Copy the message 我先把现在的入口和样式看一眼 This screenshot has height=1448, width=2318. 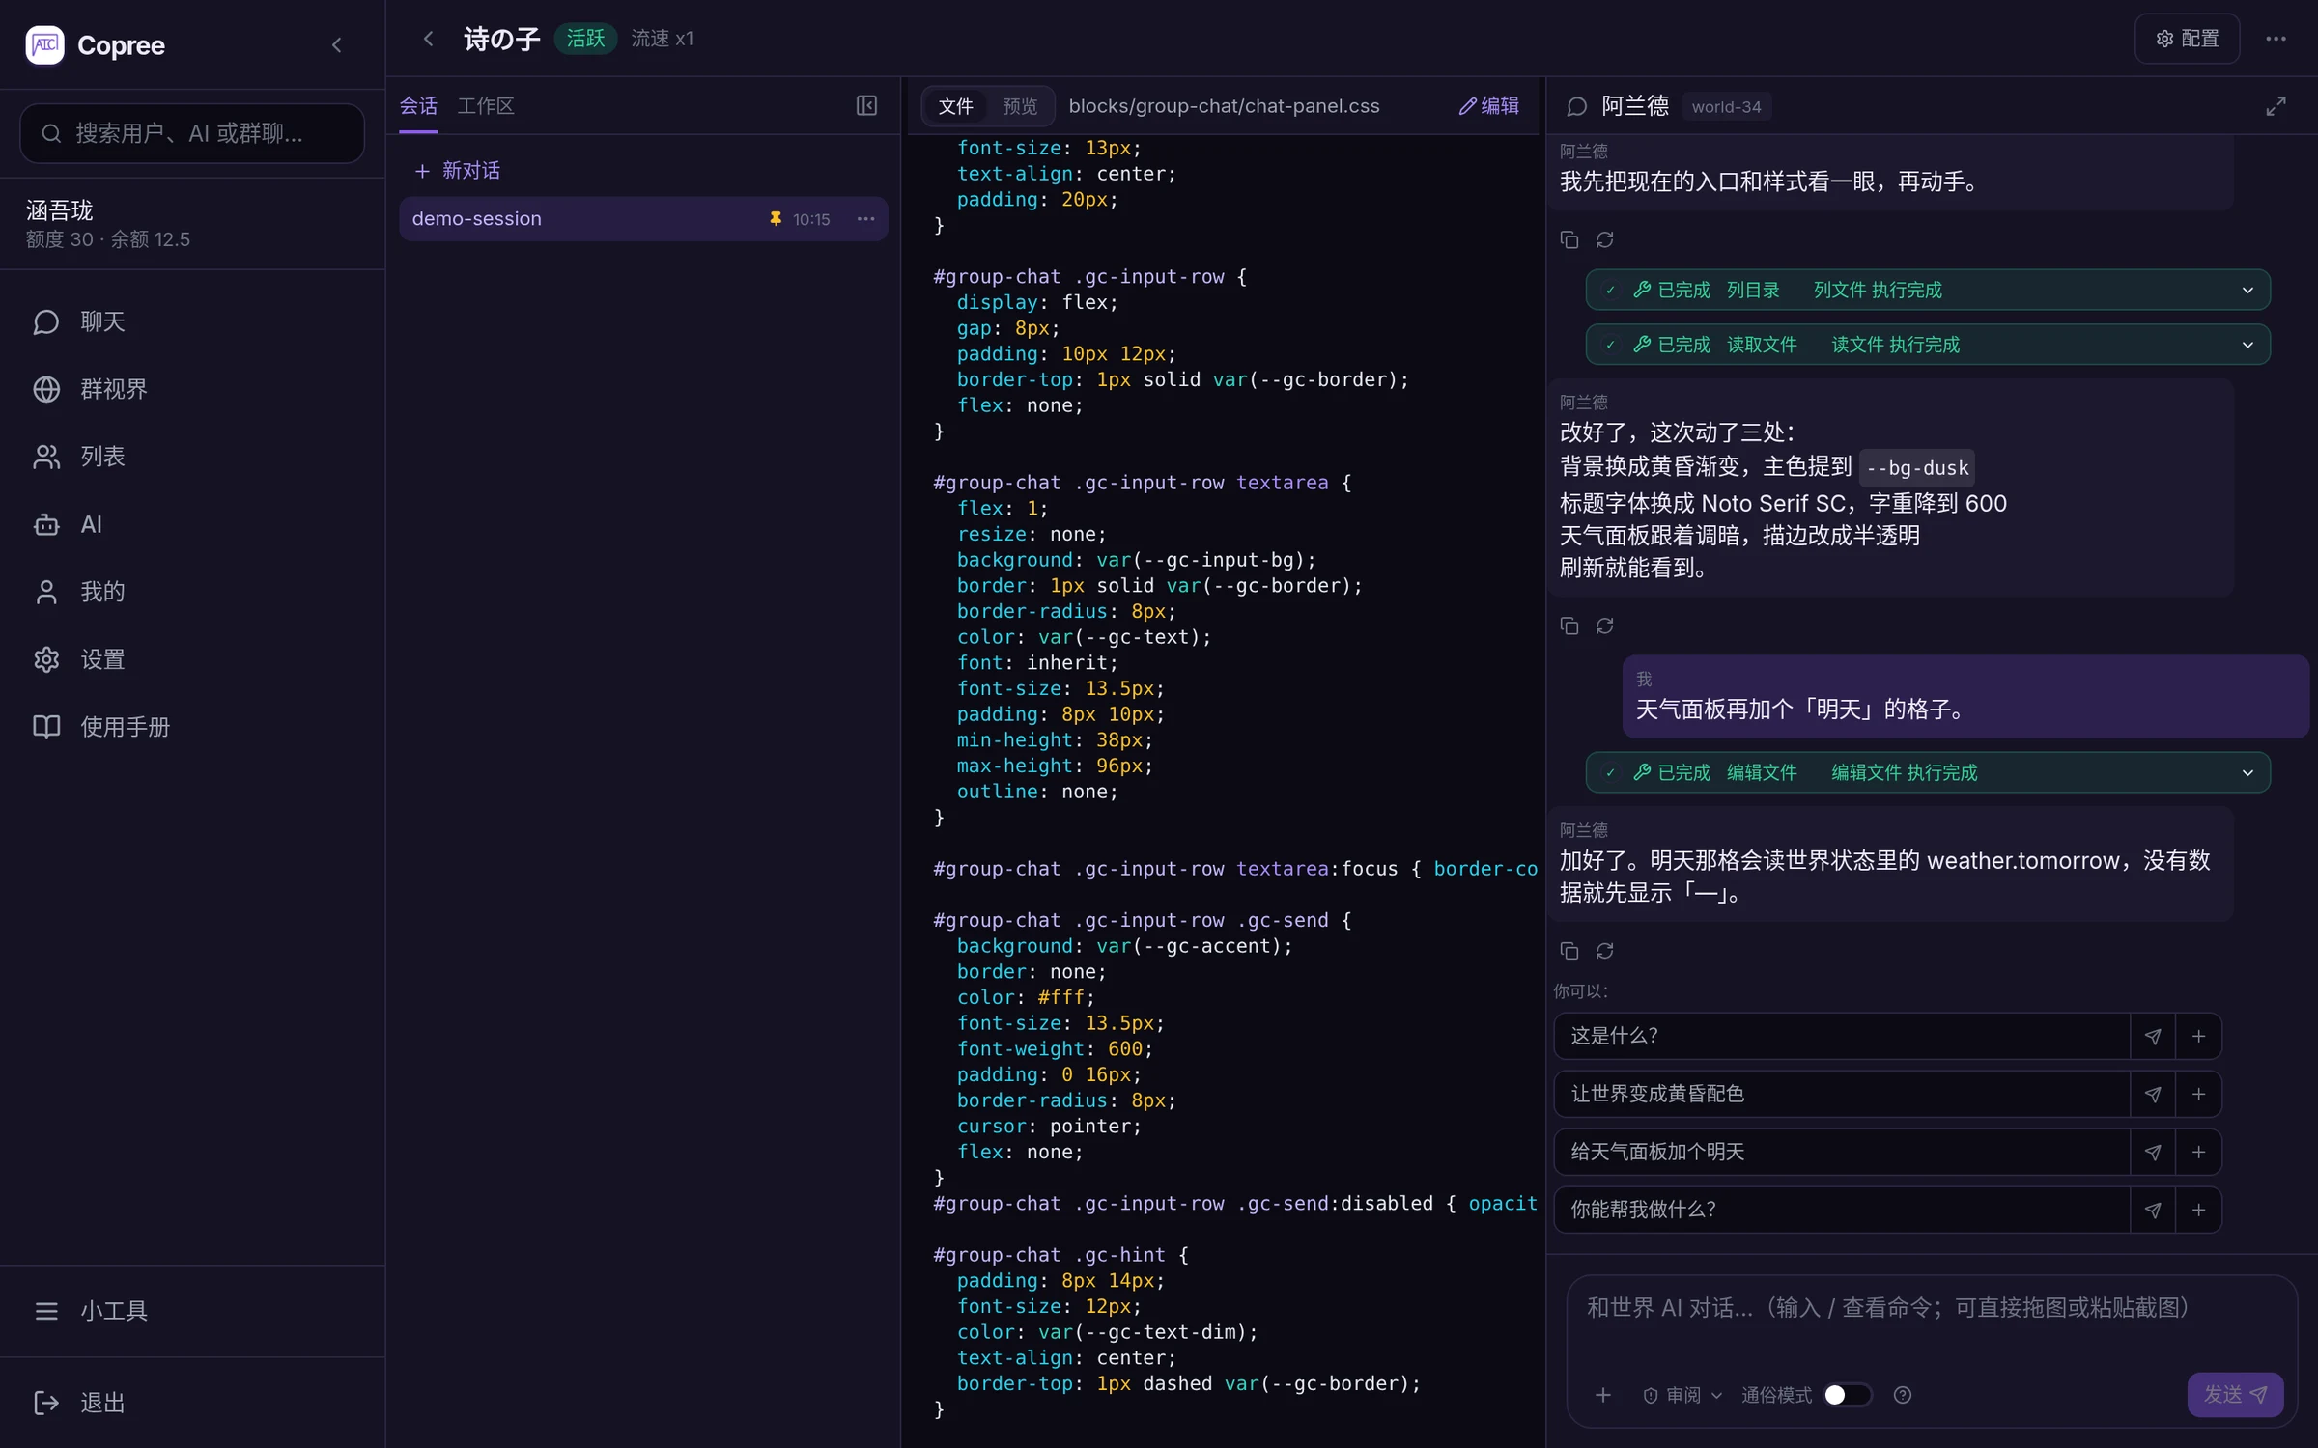pyautogui.click(x=1569, y=239)
